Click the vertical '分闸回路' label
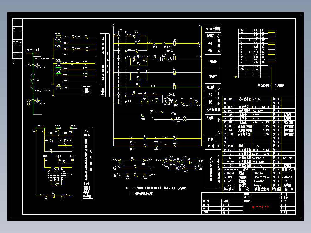The width and height of the screenshot is (311, 233). click(x=219, y=44)
